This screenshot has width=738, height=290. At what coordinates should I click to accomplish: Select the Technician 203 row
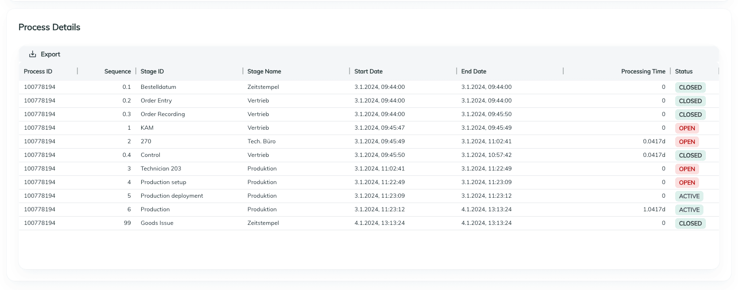click(x=161, y=169)
